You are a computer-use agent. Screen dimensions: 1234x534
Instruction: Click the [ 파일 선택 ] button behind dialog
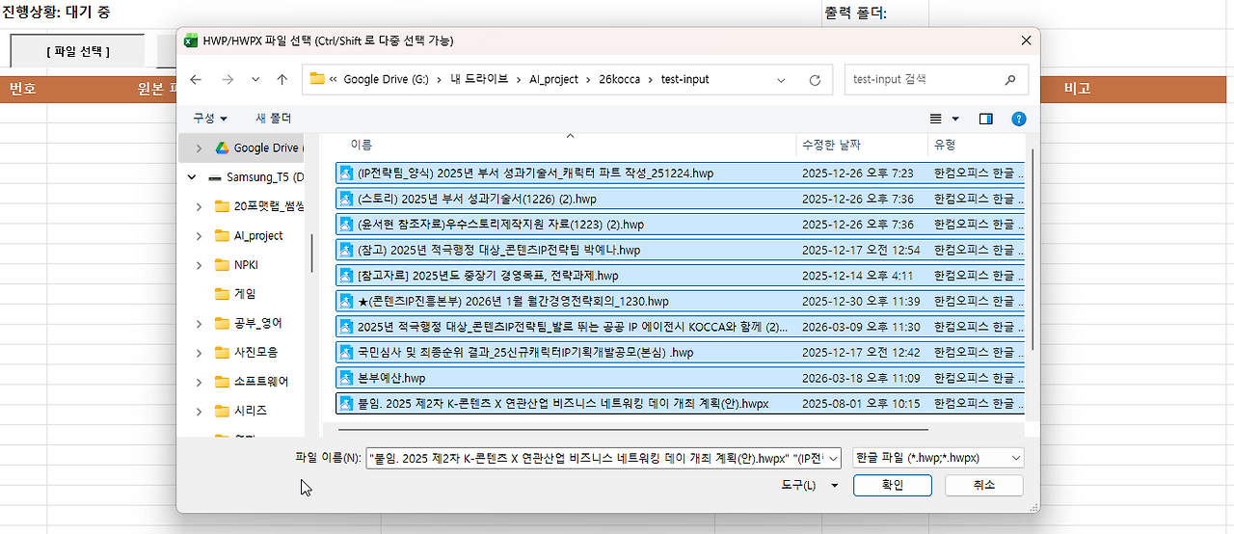(78, 52)
